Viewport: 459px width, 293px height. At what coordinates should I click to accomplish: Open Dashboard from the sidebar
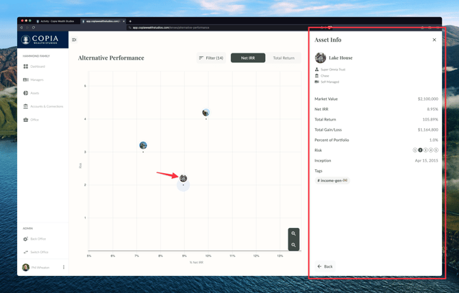tap(37, 66)
